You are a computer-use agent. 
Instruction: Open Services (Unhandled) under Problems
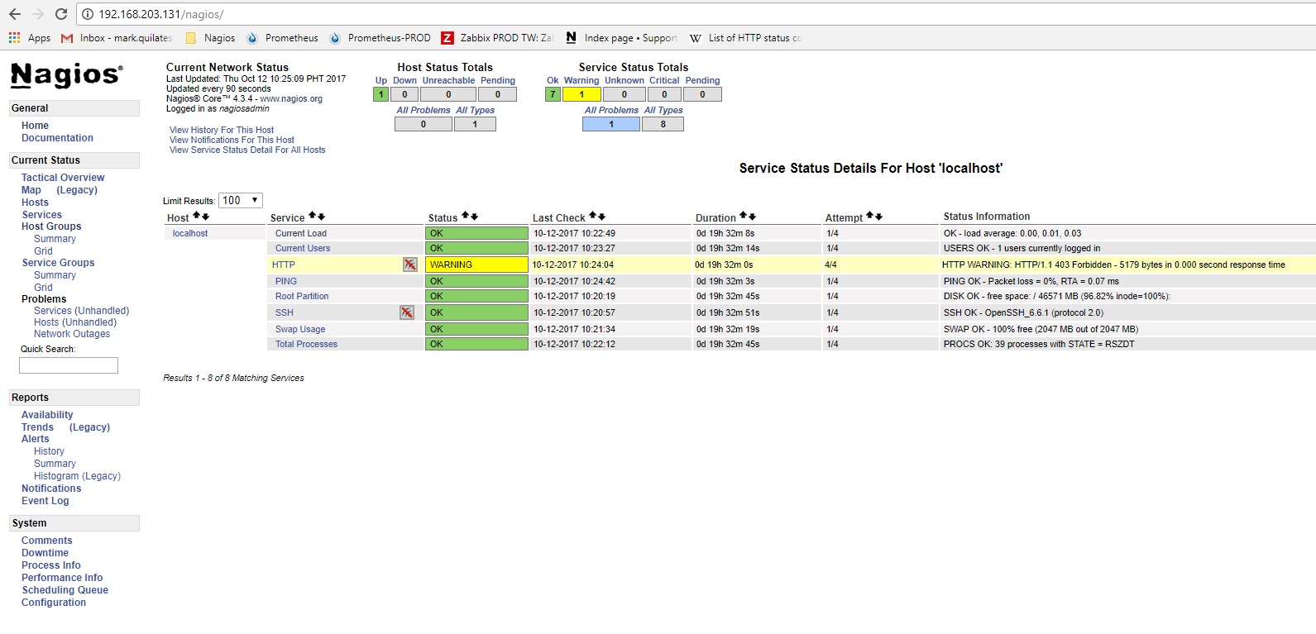click(x=81, y=311)
